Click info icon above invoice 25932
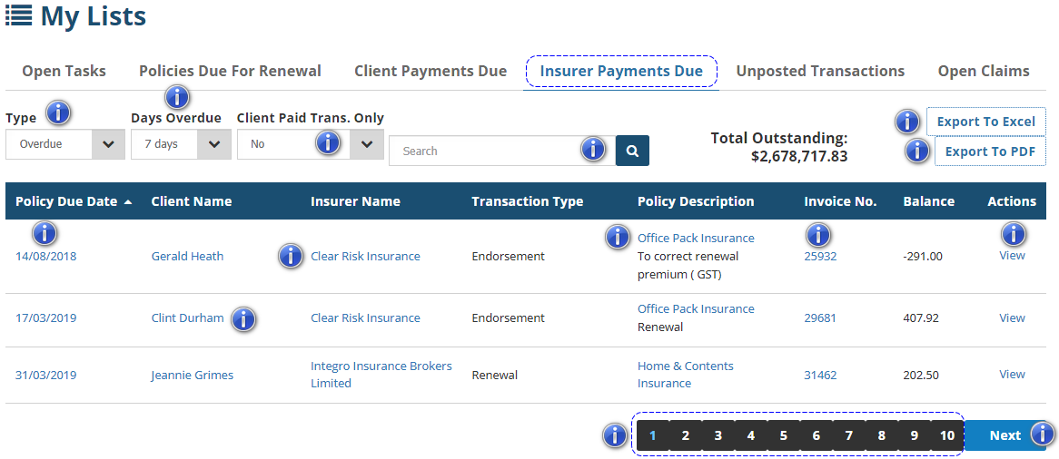Image resolution: width=1059 pixels, height=459 pixels. click(818, 234)
